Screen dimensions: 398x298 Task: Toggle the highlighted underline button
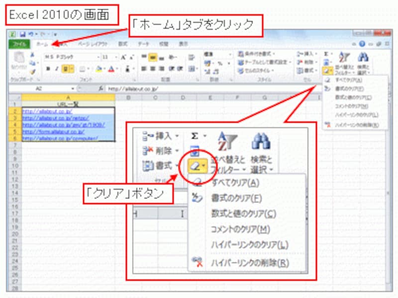pos(65,69)
